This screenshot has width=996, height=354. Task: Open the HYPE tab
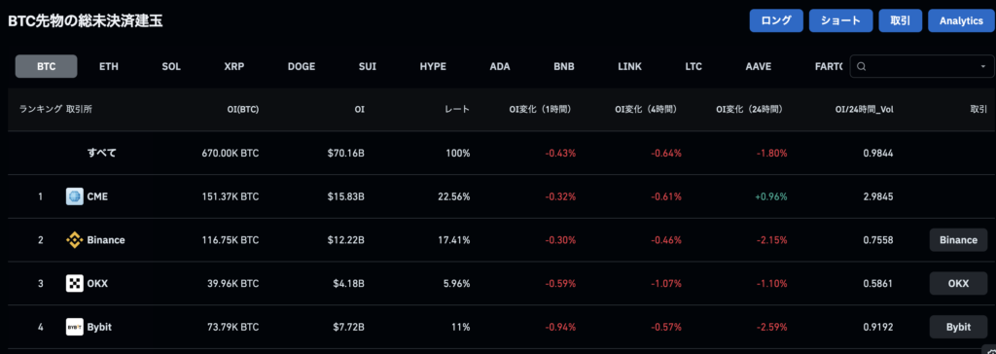pyautogui.click(x=433, y=66)
